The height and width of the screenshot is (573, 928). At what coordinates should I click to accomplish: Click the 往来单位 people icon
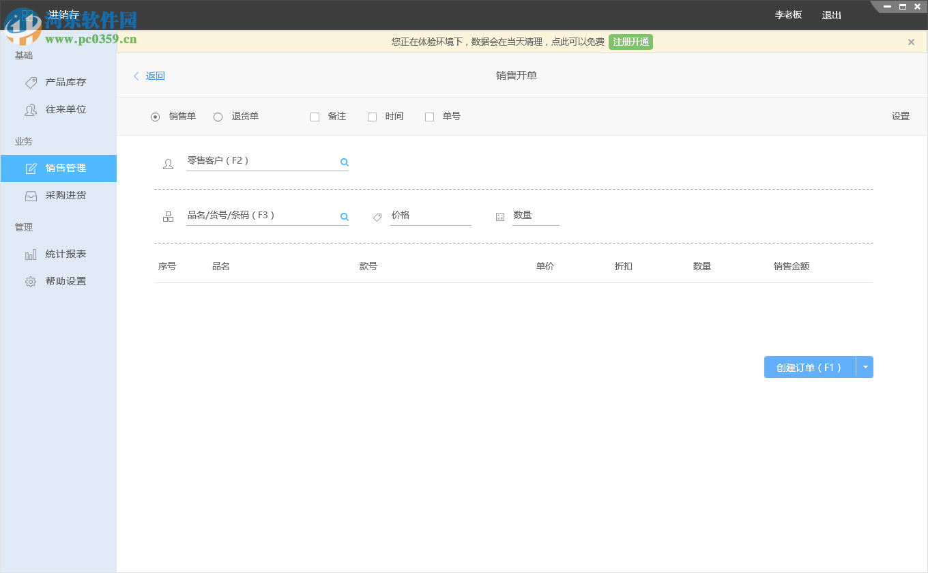(x=31, y=110)
